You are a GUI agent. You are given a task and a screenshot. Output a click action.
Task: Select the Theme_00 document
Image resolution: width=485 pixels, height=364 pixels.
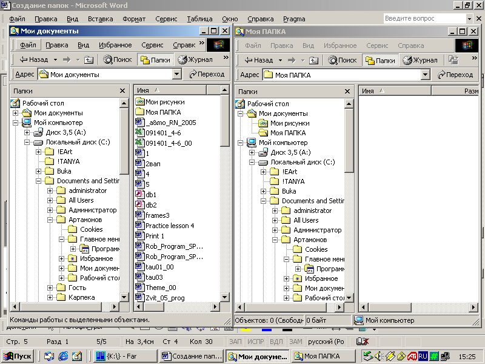[x=156, y=288]
